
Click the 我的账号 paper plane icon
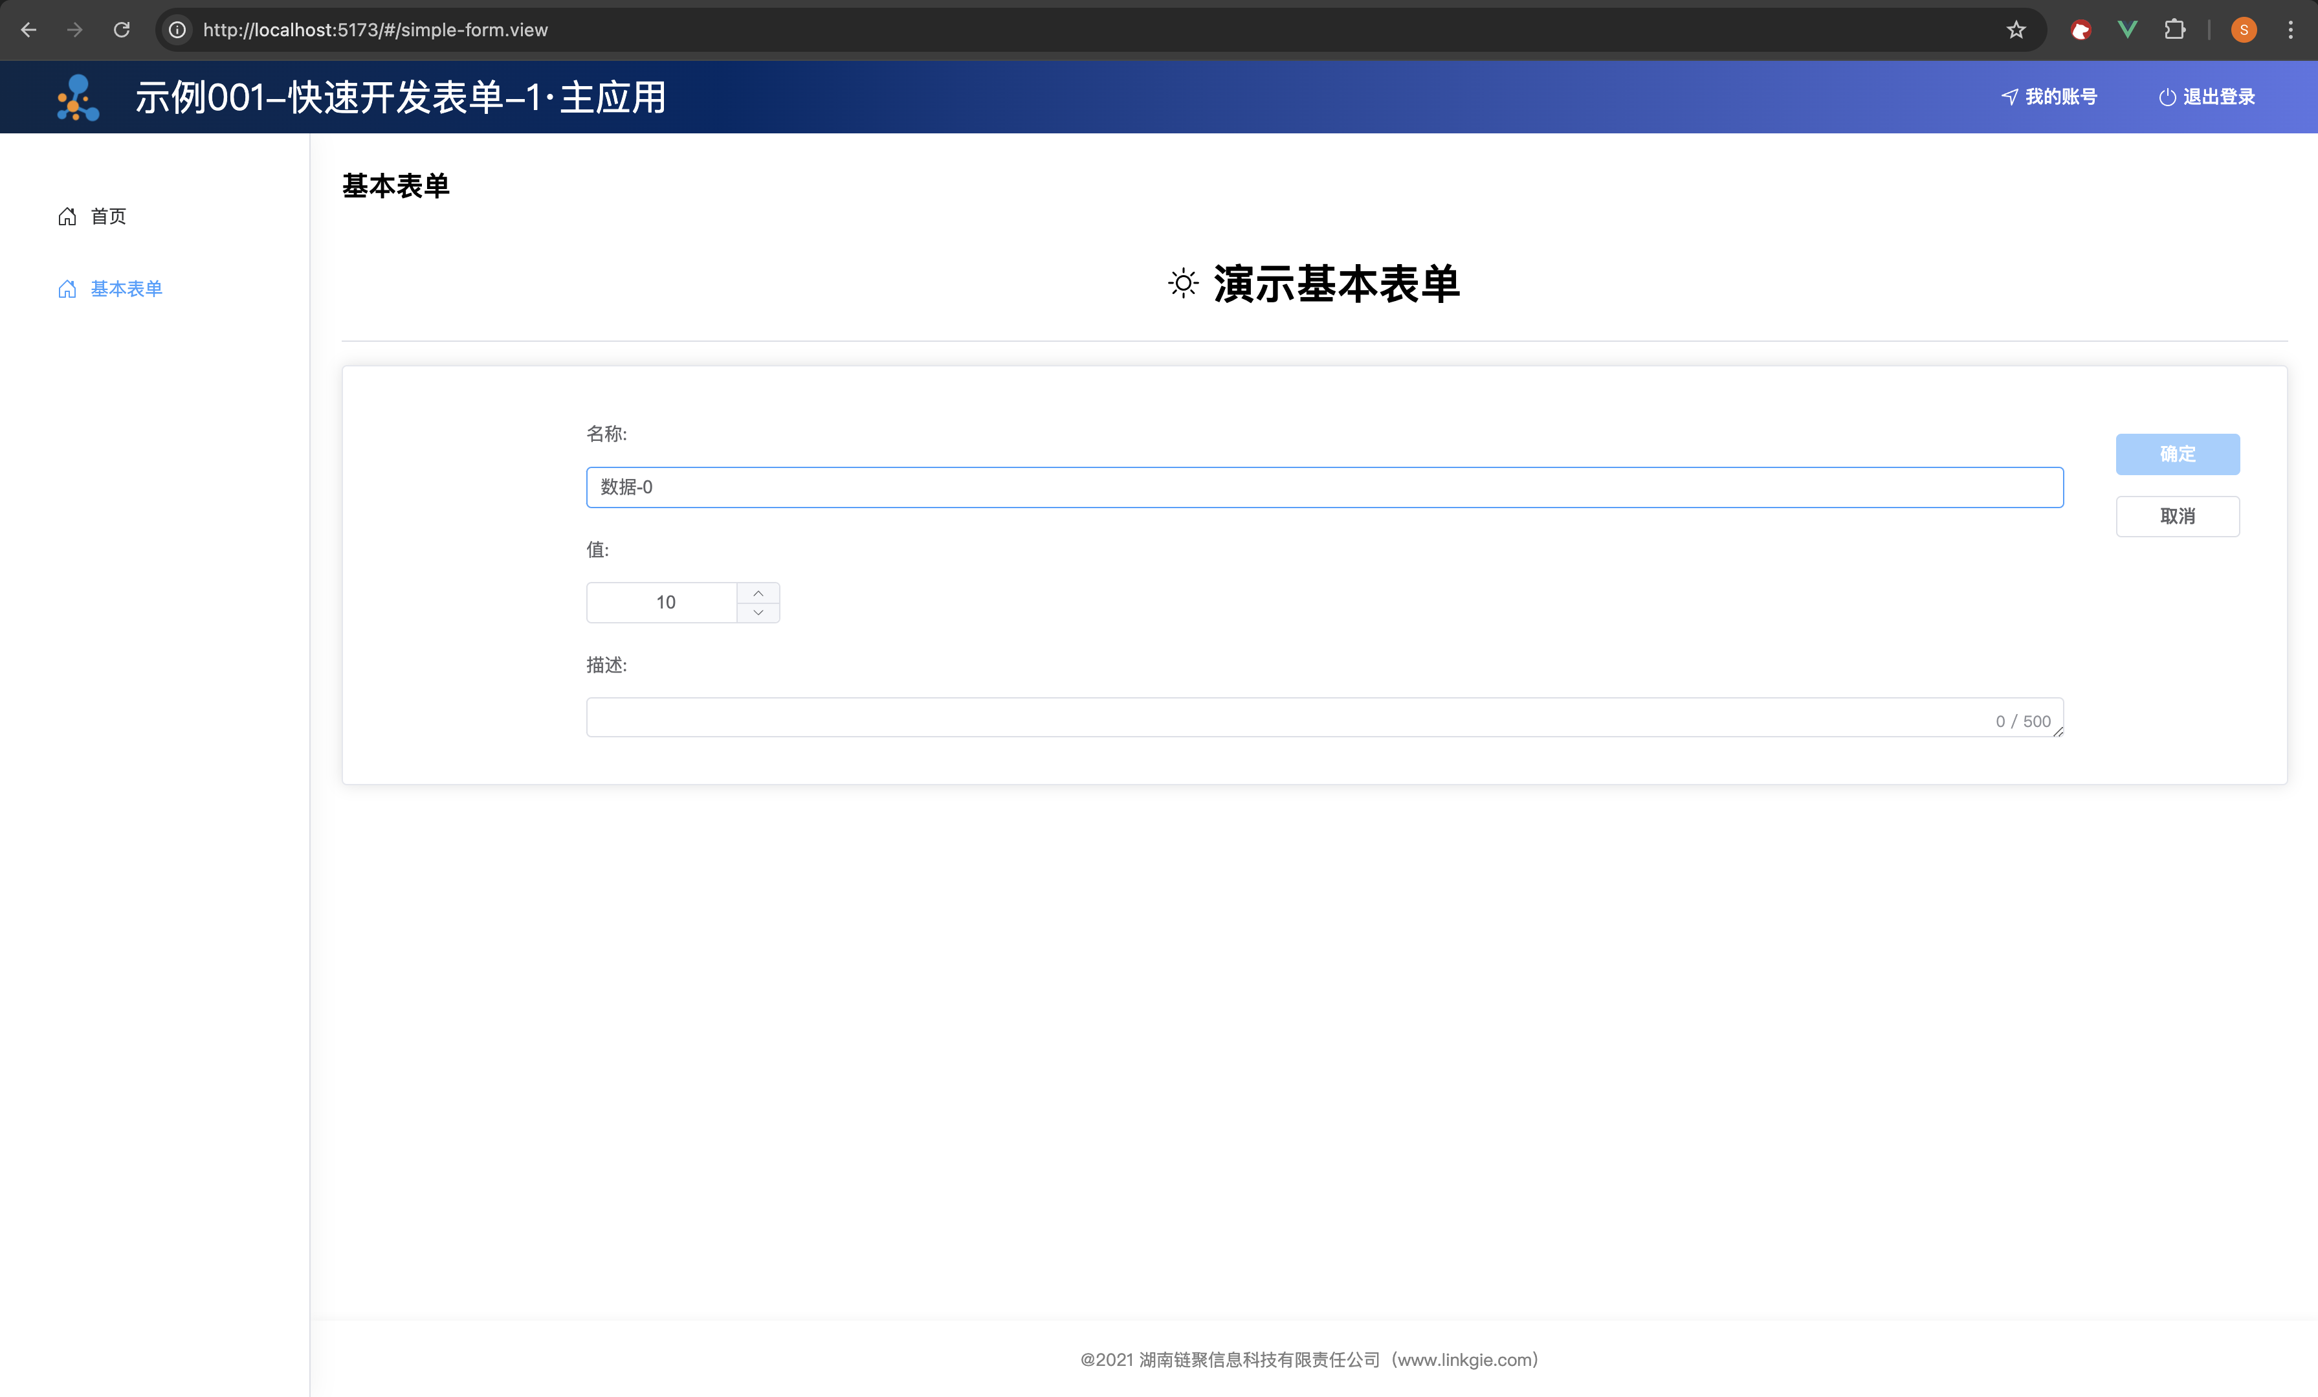2009,97
